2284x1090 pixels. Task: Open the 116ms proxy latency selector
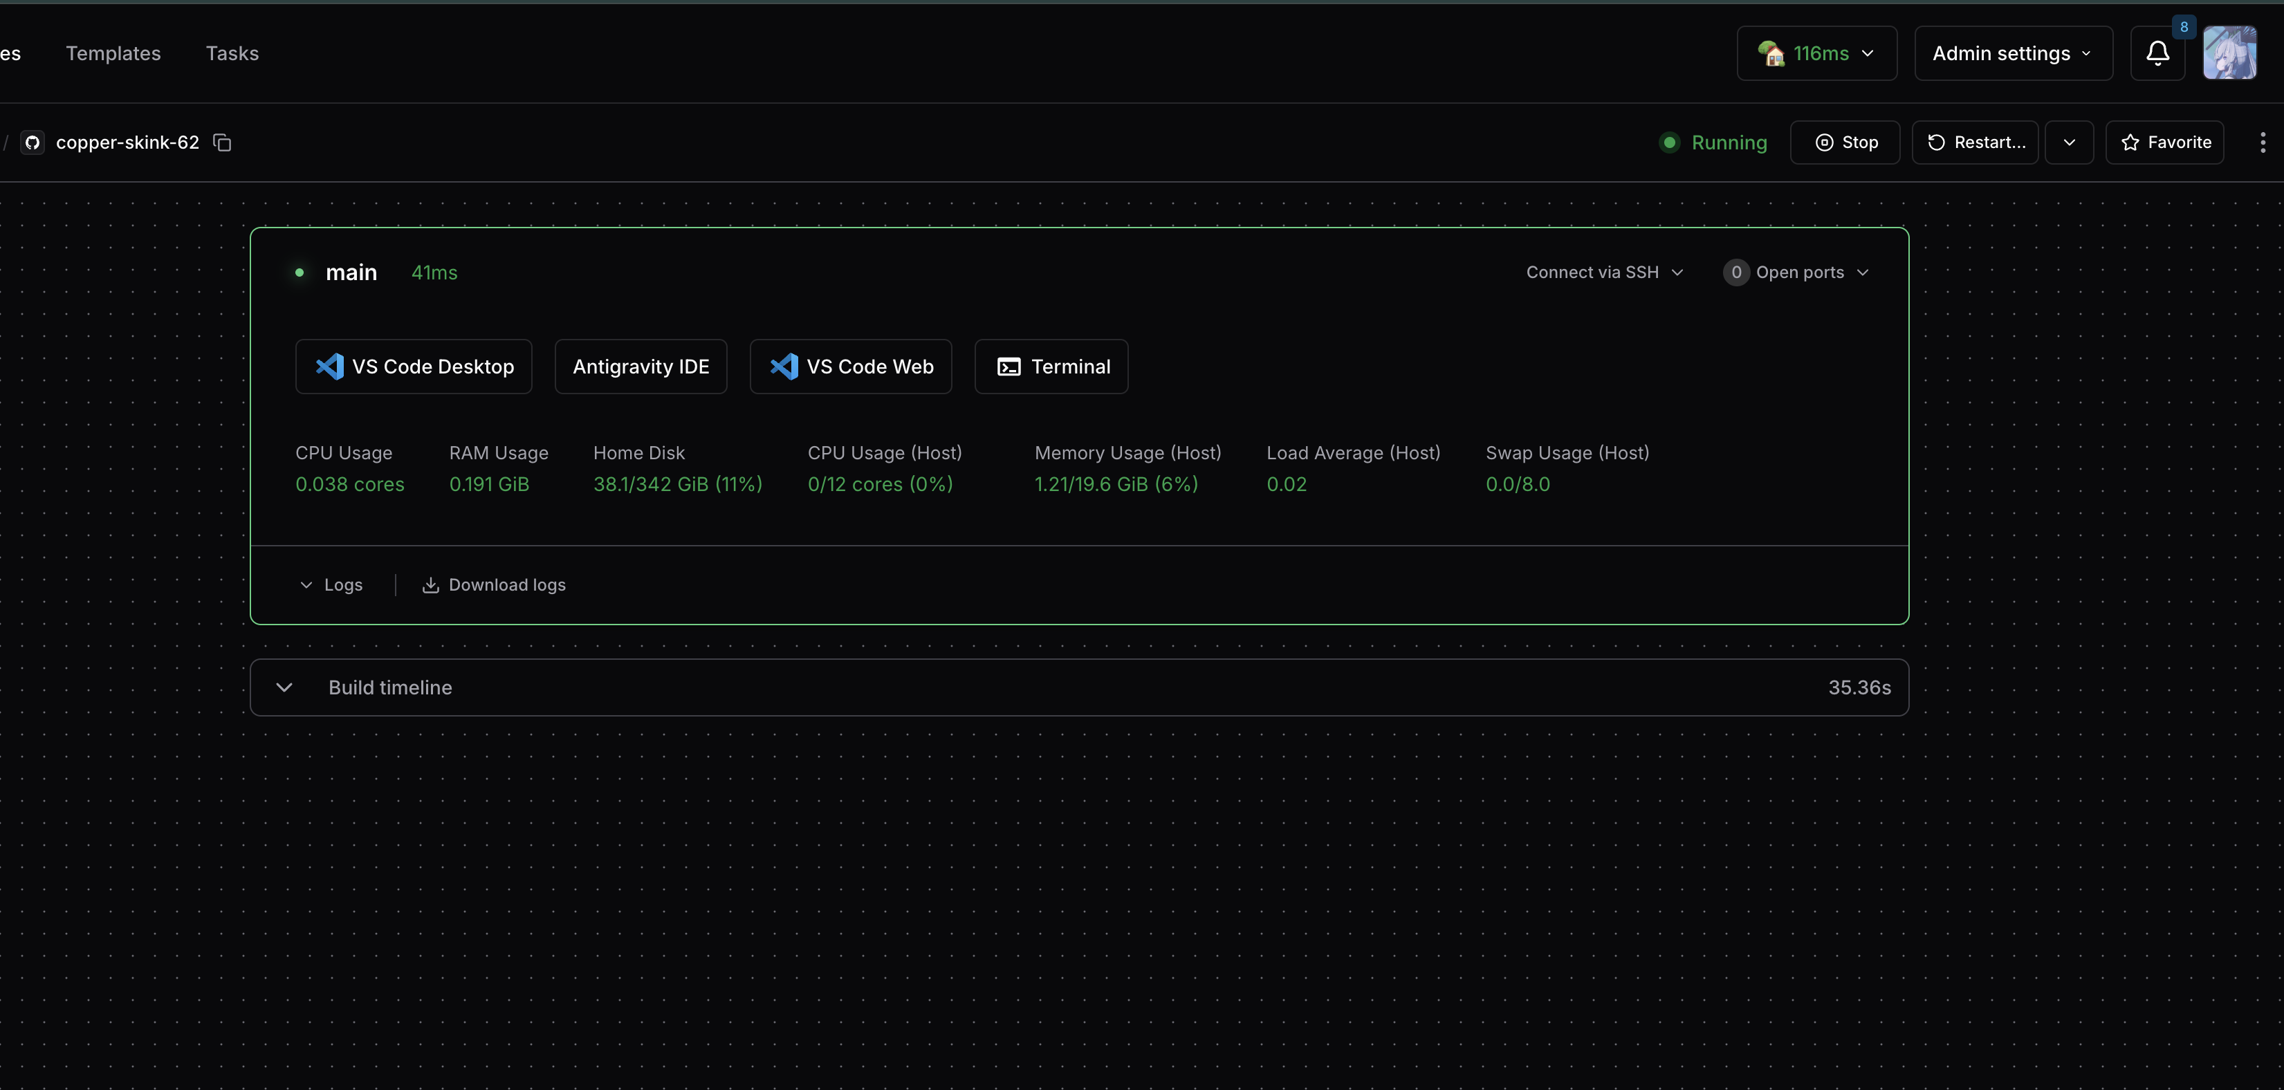1816,53
